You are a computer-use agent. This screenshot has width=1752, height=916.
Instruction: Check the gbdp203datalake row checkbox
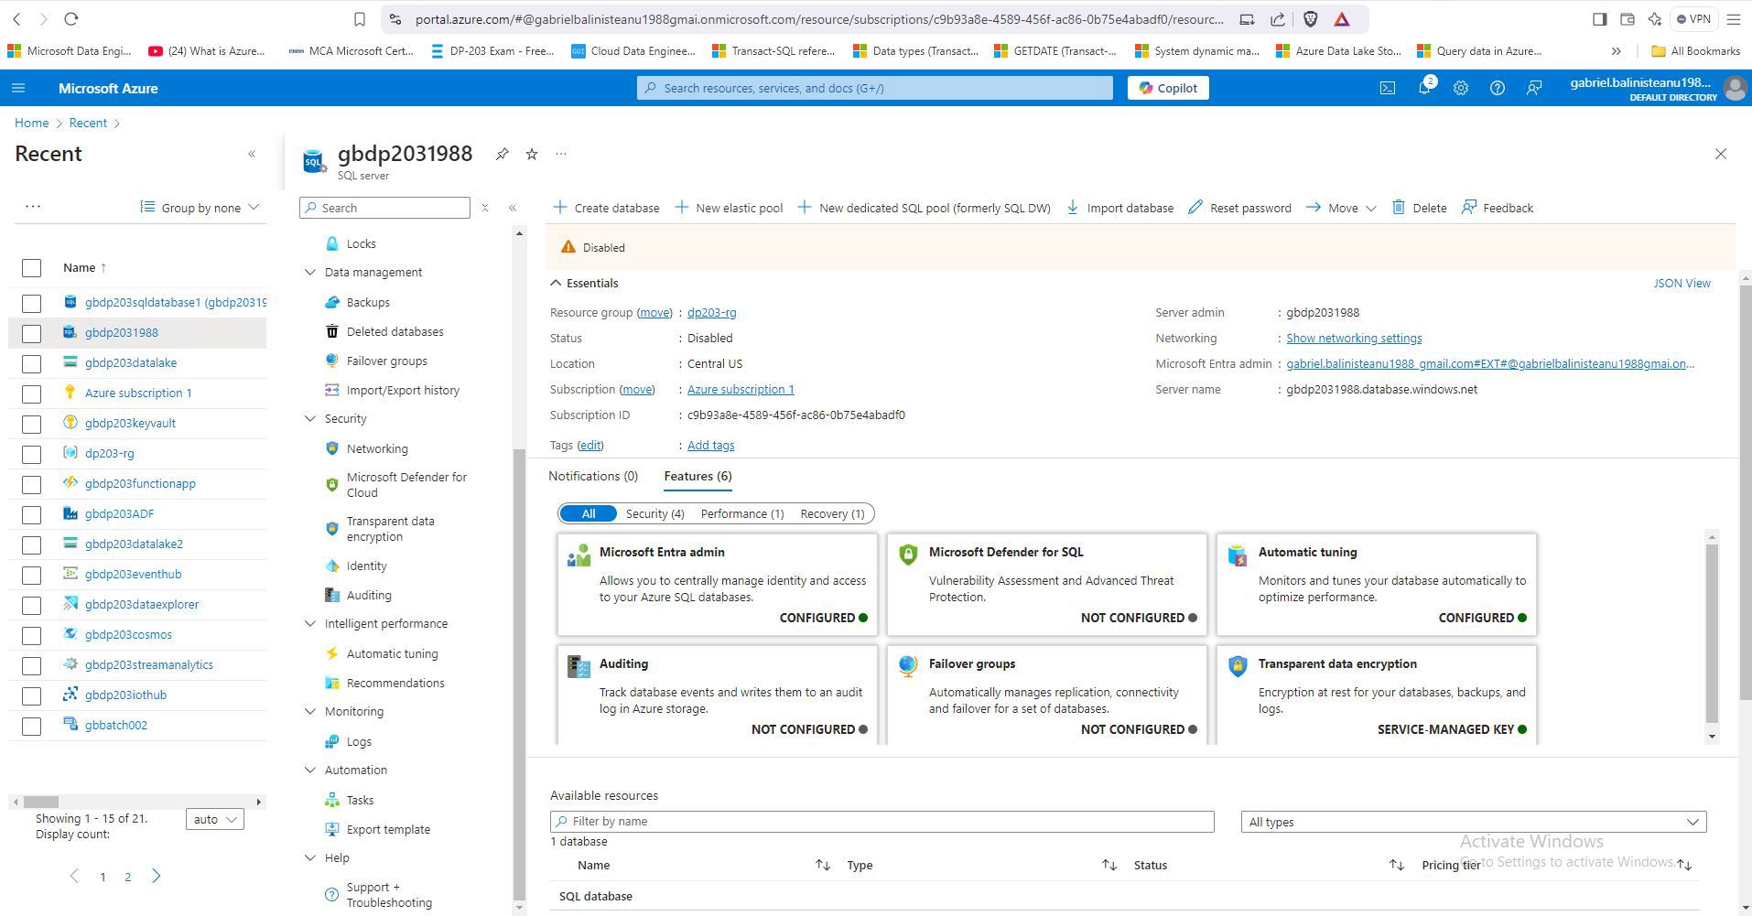coord(31,363)
